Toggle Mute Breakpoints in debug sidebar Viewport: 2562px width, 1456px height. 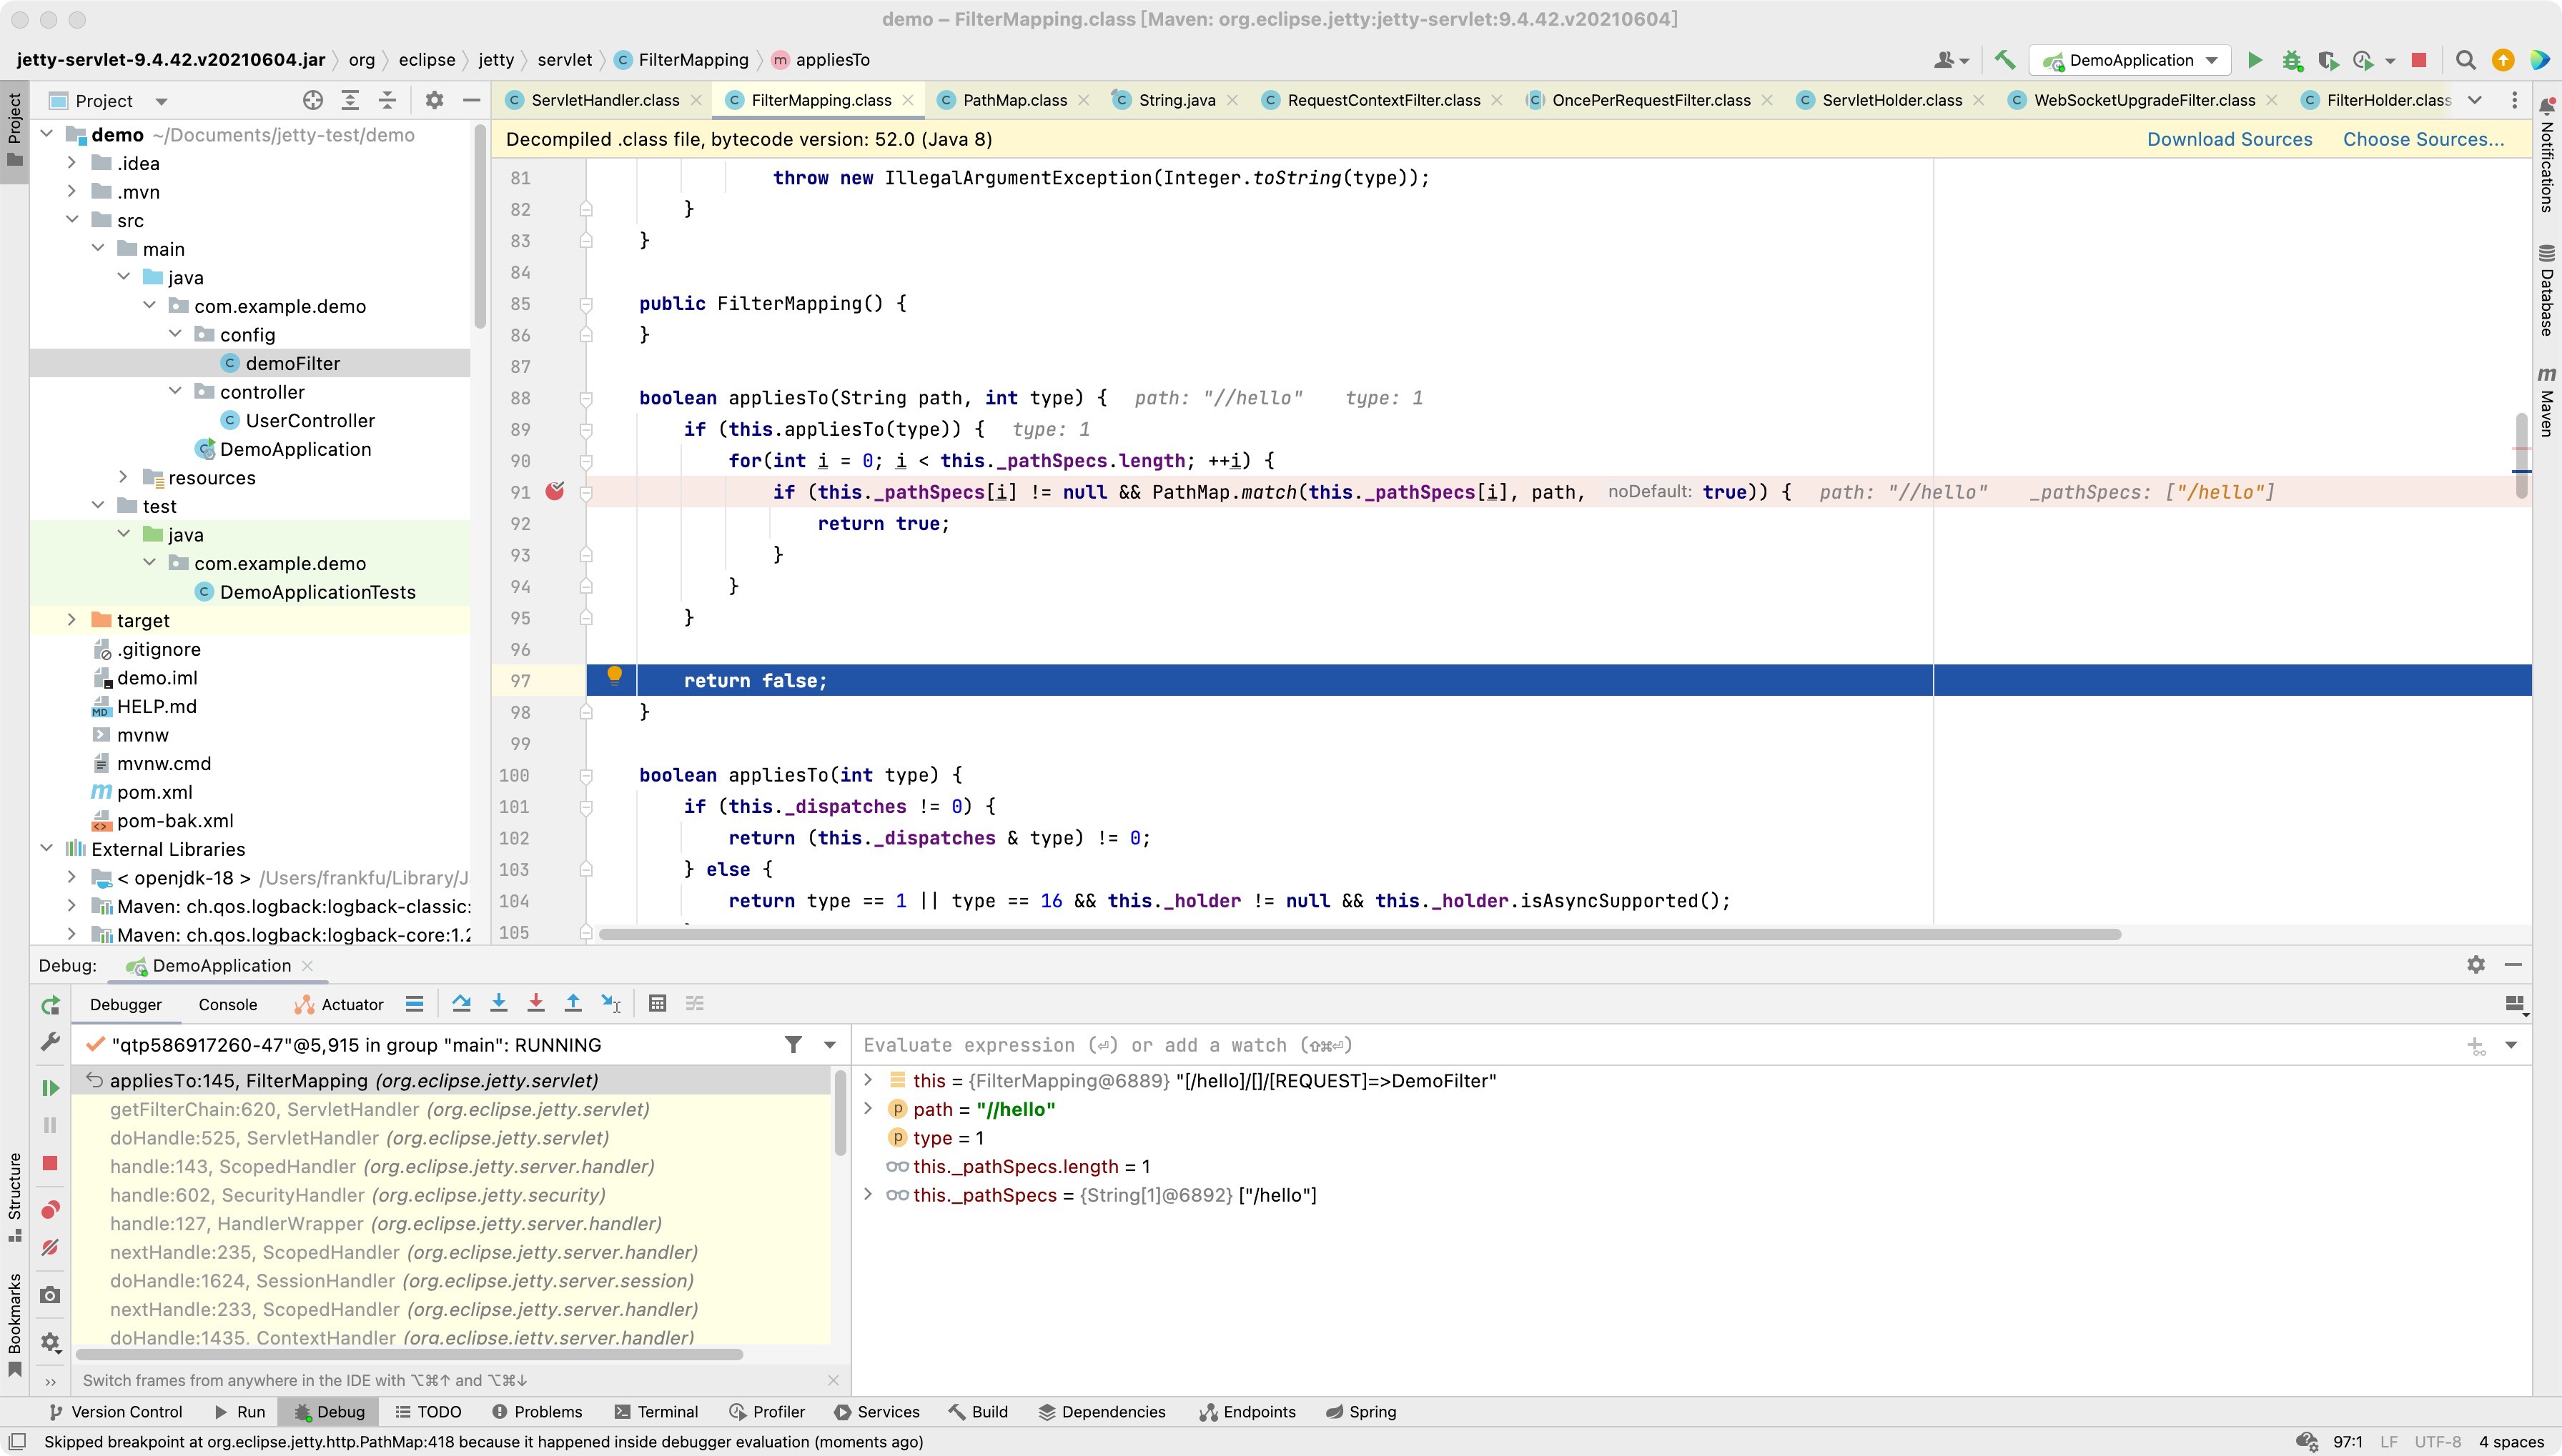click(x=50, y=1248)
